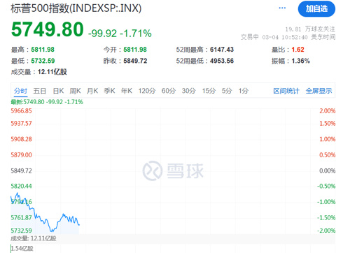Select the 分时 intraday chart tab
This screenshot has width=350, height=253.
point(20,91)
